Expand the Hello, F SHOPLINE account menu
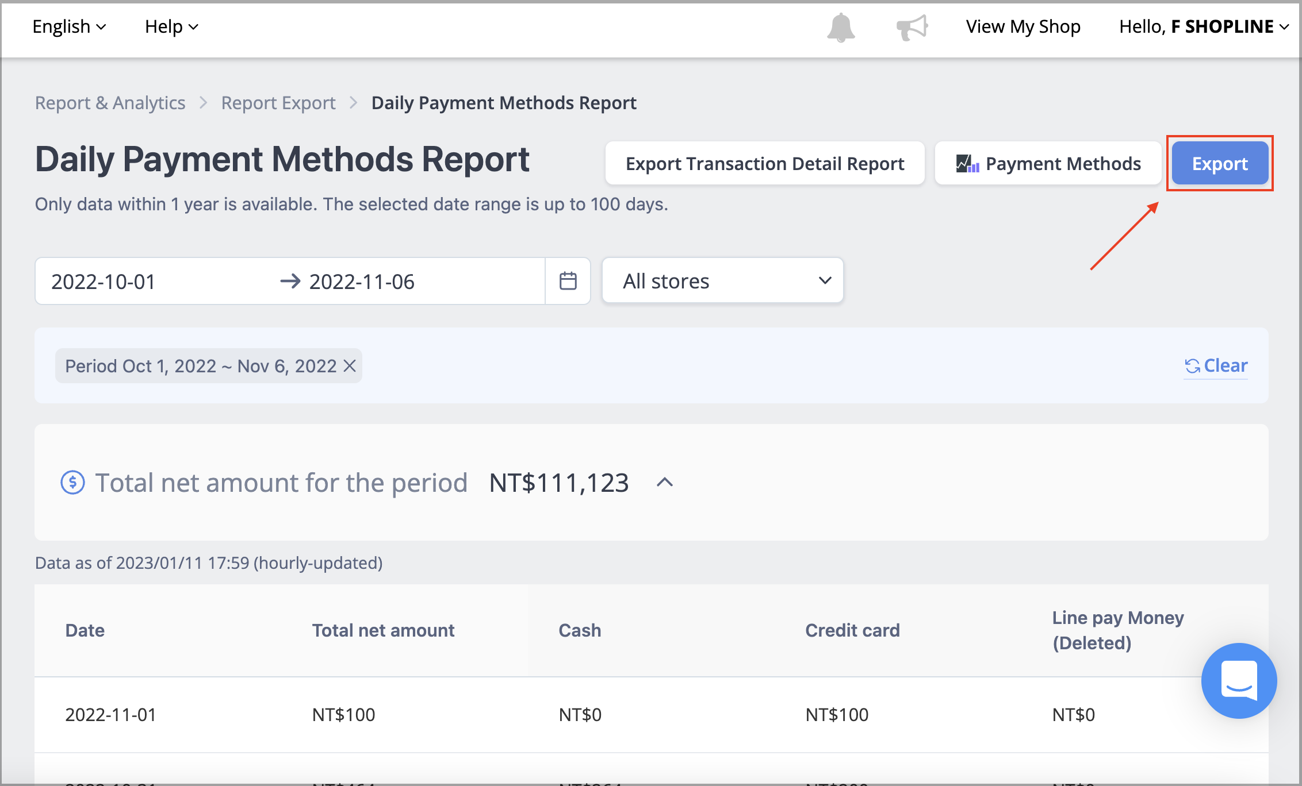This screenshot has height=786, width=1302. (x=1203, y=26)
